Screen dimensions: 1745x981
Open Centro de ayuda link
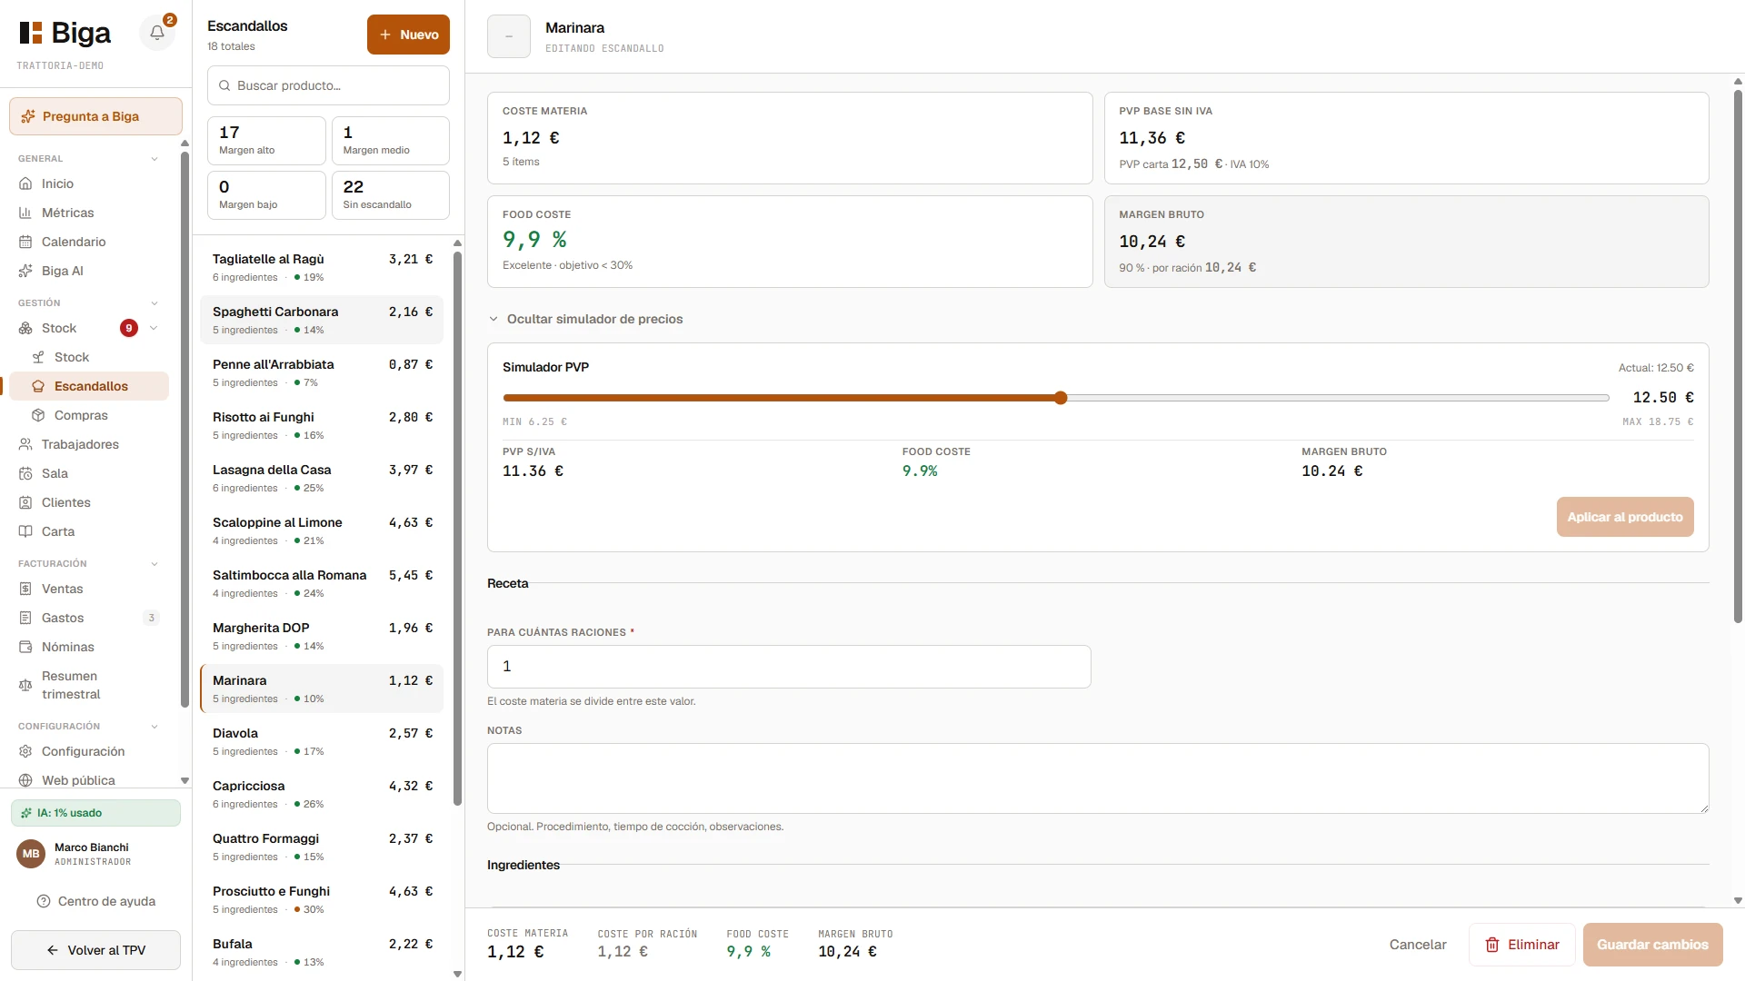click(x=95, y=901)
